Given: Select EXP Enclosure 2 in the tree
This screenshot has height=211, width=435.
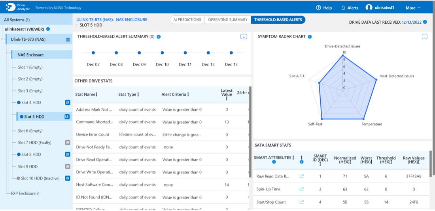Looking at the screenshot, I should coord(25,194).
